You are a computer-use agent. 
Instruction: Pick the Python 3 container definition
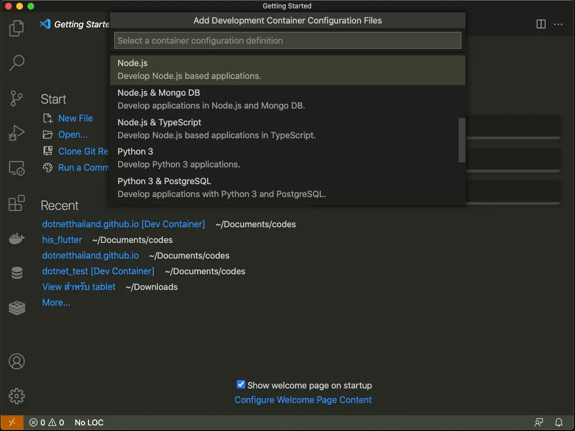(x=288, y=158)
